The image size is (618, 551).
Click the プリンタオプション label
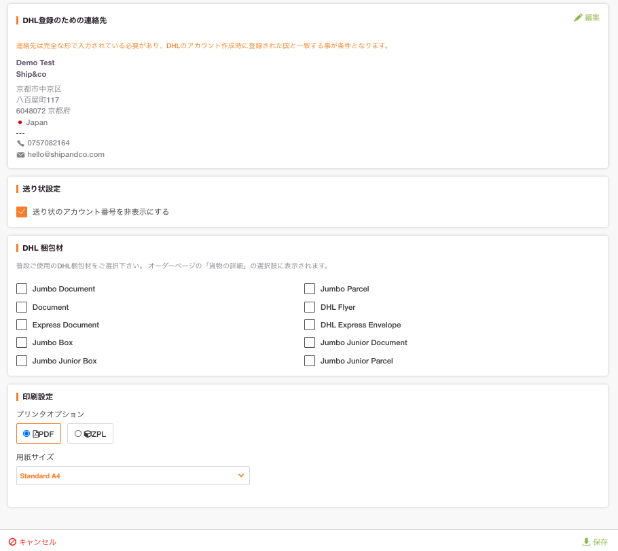click(50, 414)
